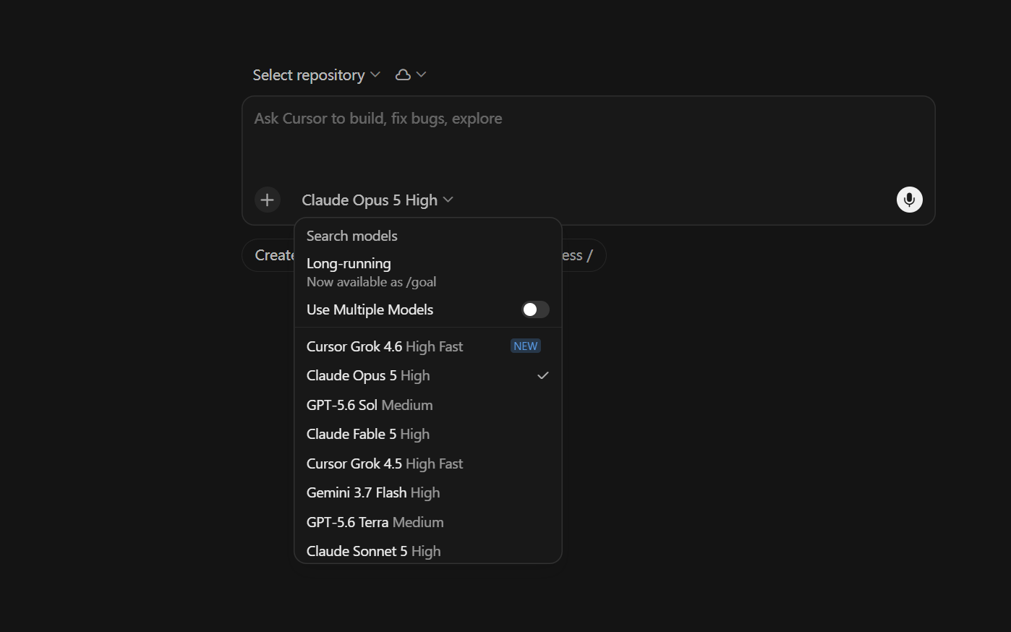Select the GPT-5.6 Sol Medium model

(x=428, y=405)
